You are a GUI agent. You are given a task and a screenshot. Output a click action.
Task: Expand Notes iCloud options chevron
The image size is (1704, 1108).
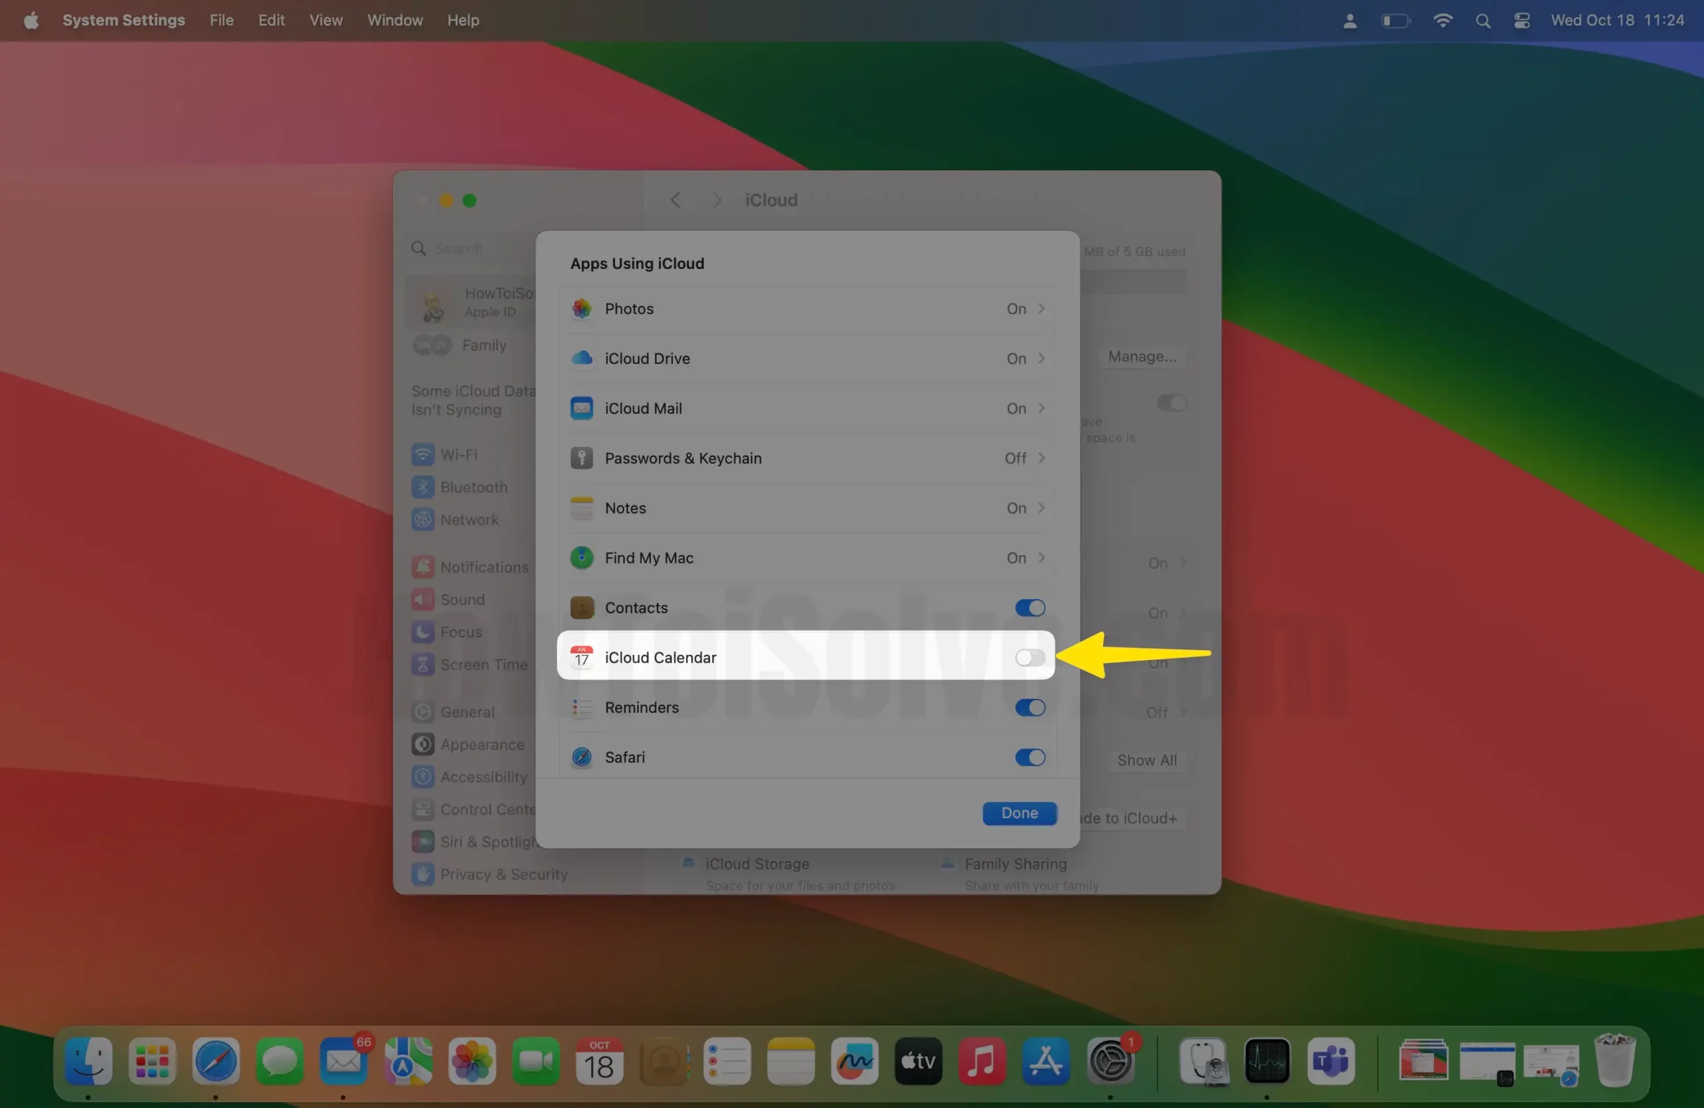tap(1042, 508)
